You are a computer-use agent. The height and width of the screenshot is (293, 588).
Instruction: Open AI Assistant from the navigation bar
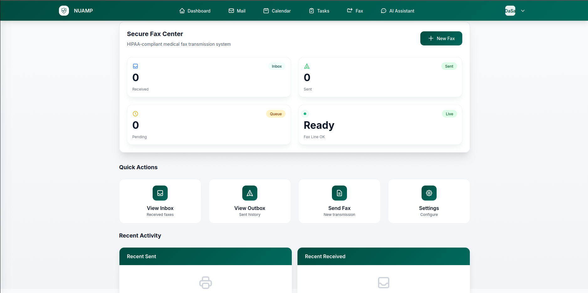pyautogui.click(x=397, y=11)
